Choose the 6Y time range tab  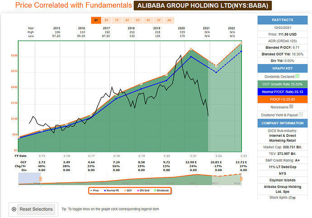[128, 20]
